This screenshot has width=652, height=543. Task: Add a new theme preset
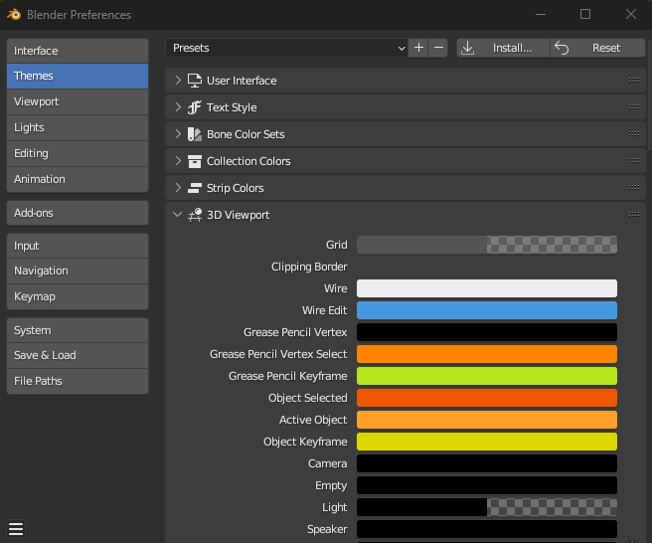click(418, 48)
